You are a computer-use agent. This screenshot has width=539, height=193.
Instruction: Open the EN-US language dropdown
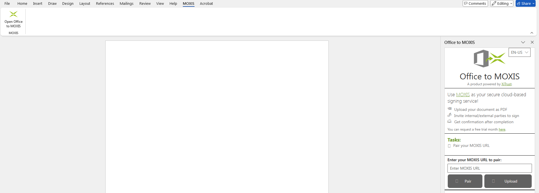(519, 52)
